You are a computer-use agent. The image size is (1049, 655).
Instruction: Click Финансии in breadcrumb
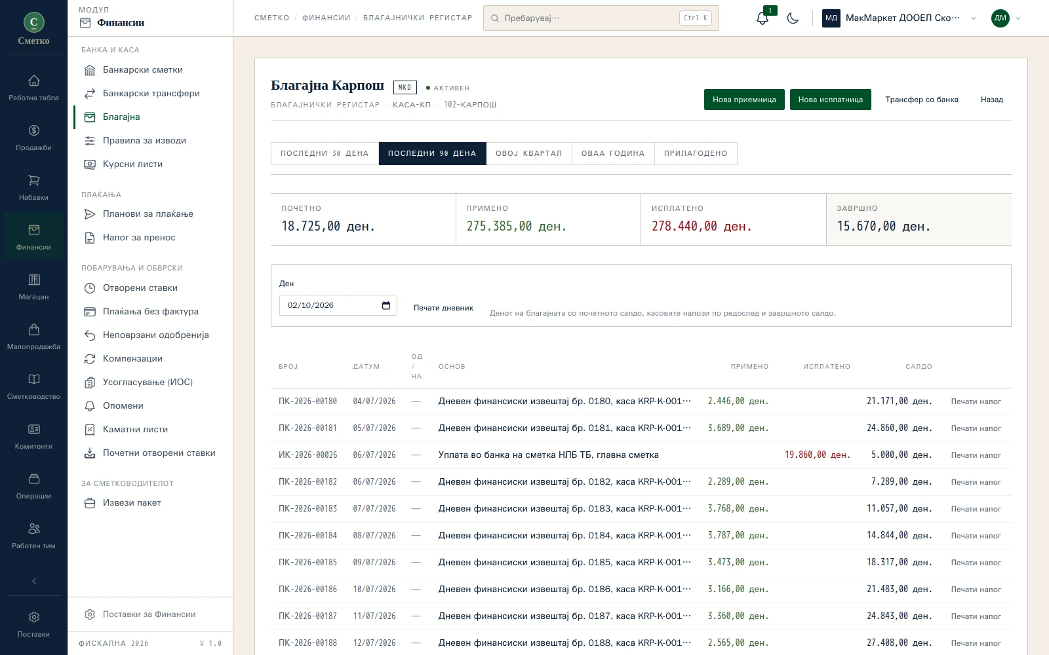point(327,18)
